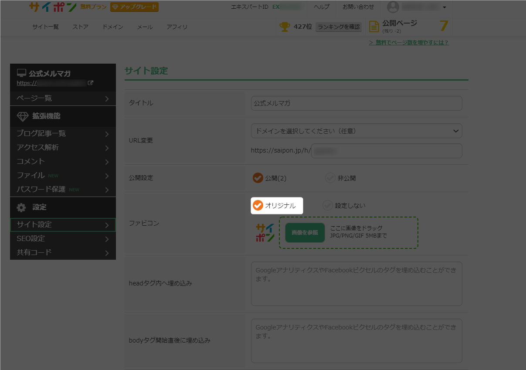Image resolution: width=526 pixels, height=370 pixels.
Task: Open メール menu
Action: pyautogui.click(x=145, y=27)
